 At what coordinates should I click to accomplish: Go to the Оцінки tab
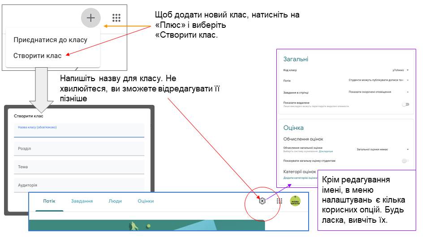pos(146,201)
